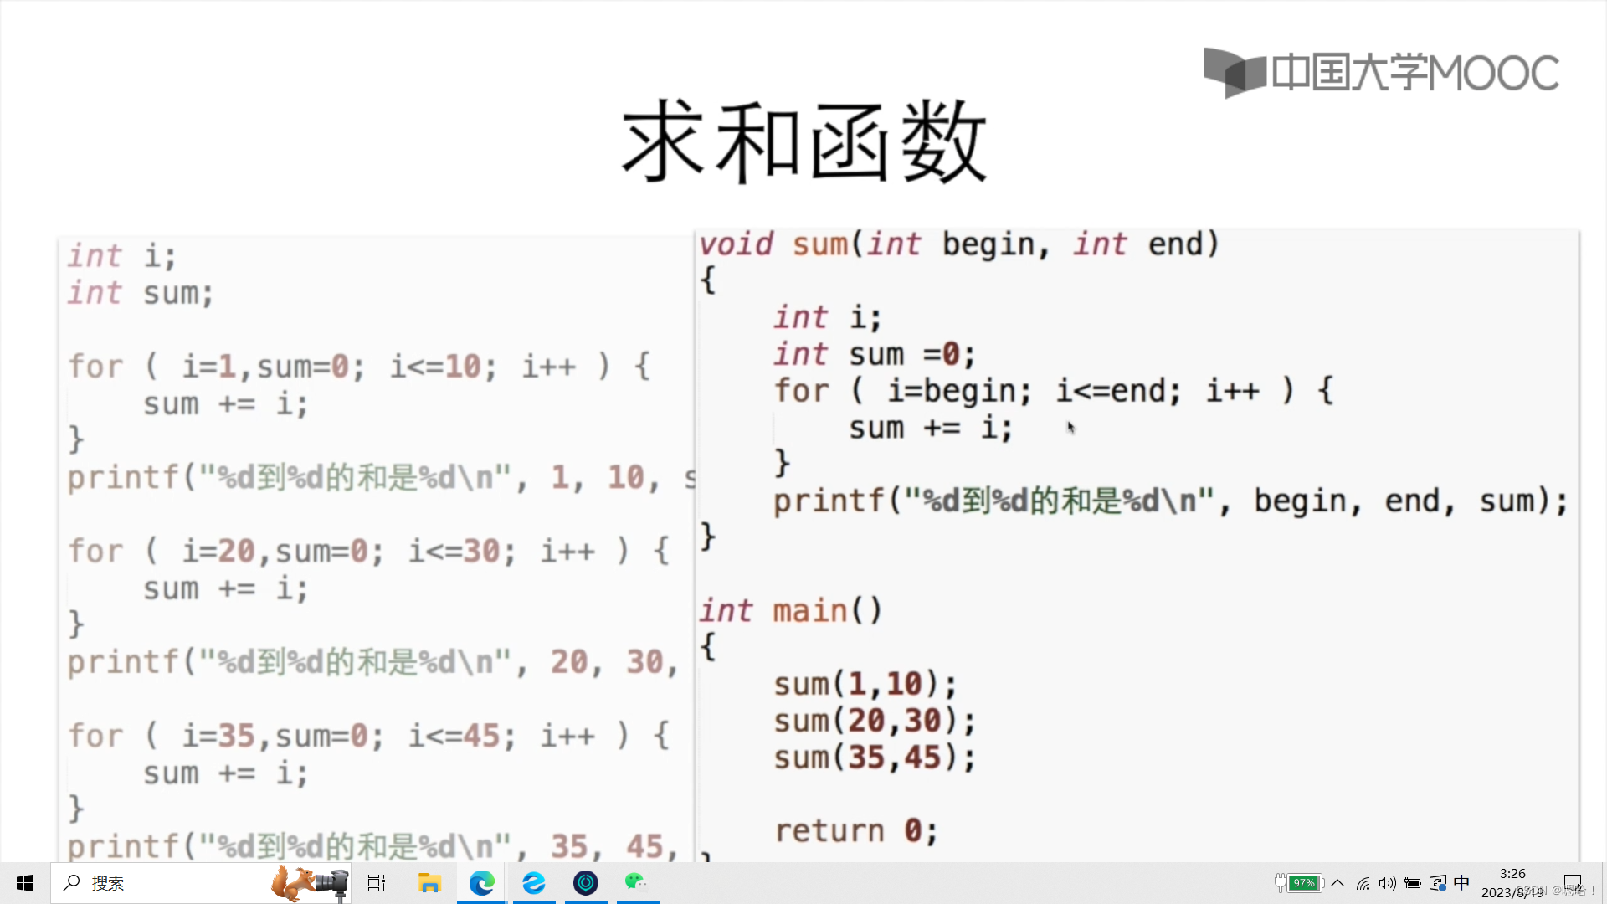This screenshot has width=1607, height=904.
Task: Click the network/WiFi status icon
Action: click(1361, 883)
